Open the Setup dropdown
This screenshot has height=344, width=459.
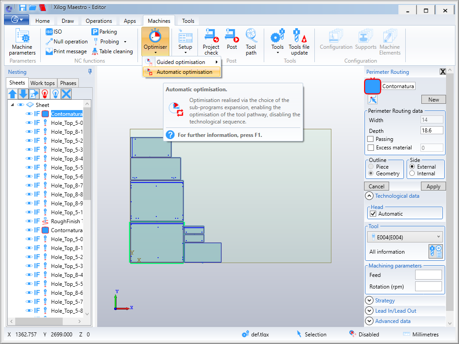click(185, 42)
